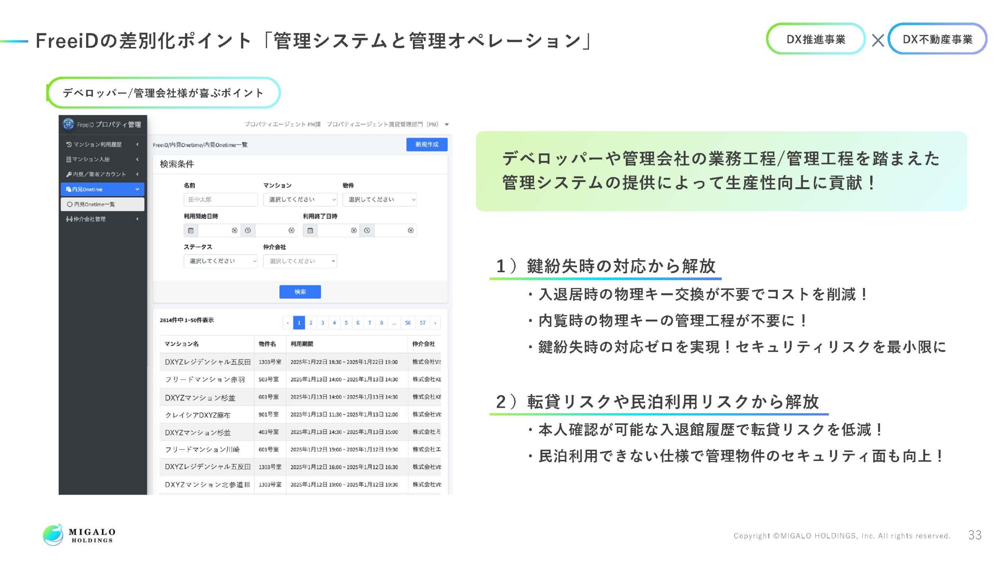Collapse the 内見Onetime sidebar chevron
Viewport: 1003px width, 564px height.
pyautogui.click(x=137, y=189)
